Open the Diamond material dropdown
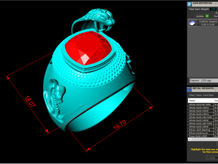218x164 pixels. [x=204, y=81]
